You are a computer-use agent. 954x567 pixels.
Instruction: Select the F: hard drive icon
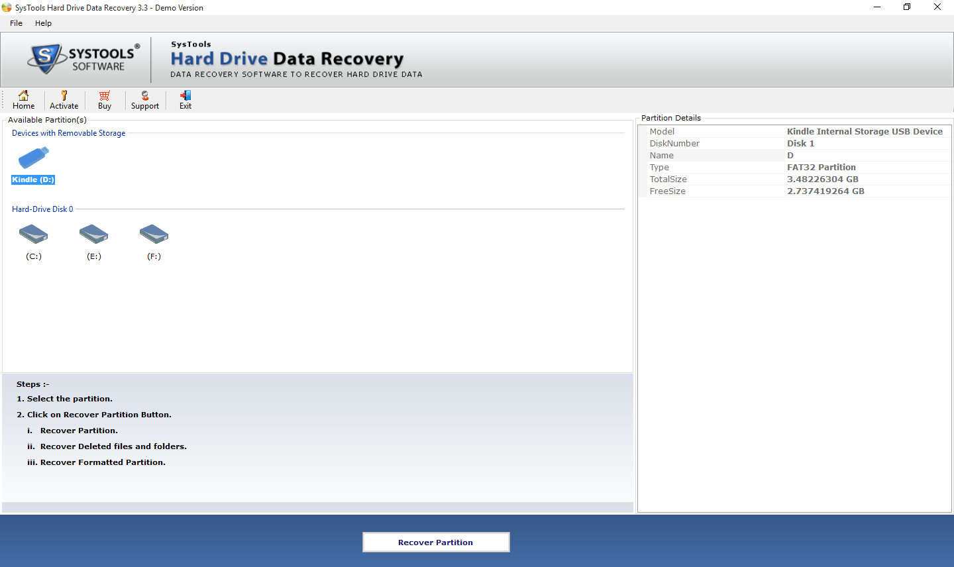tap(154, 234)
